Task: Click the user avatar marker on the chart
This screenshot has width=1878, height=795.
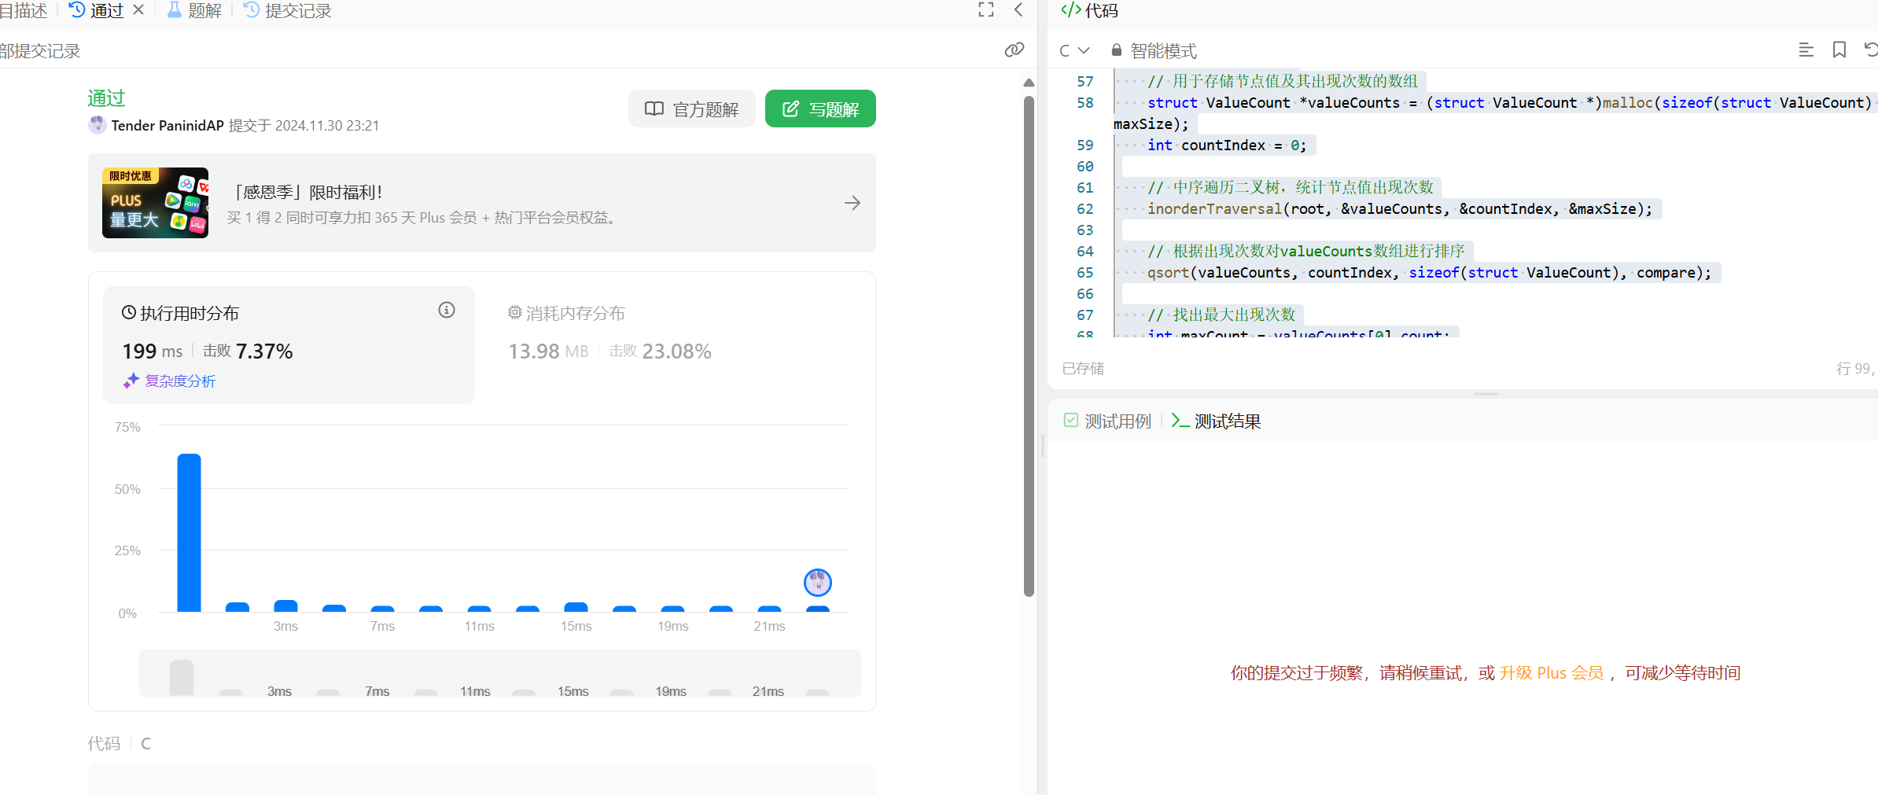Action: pos(817,583)
